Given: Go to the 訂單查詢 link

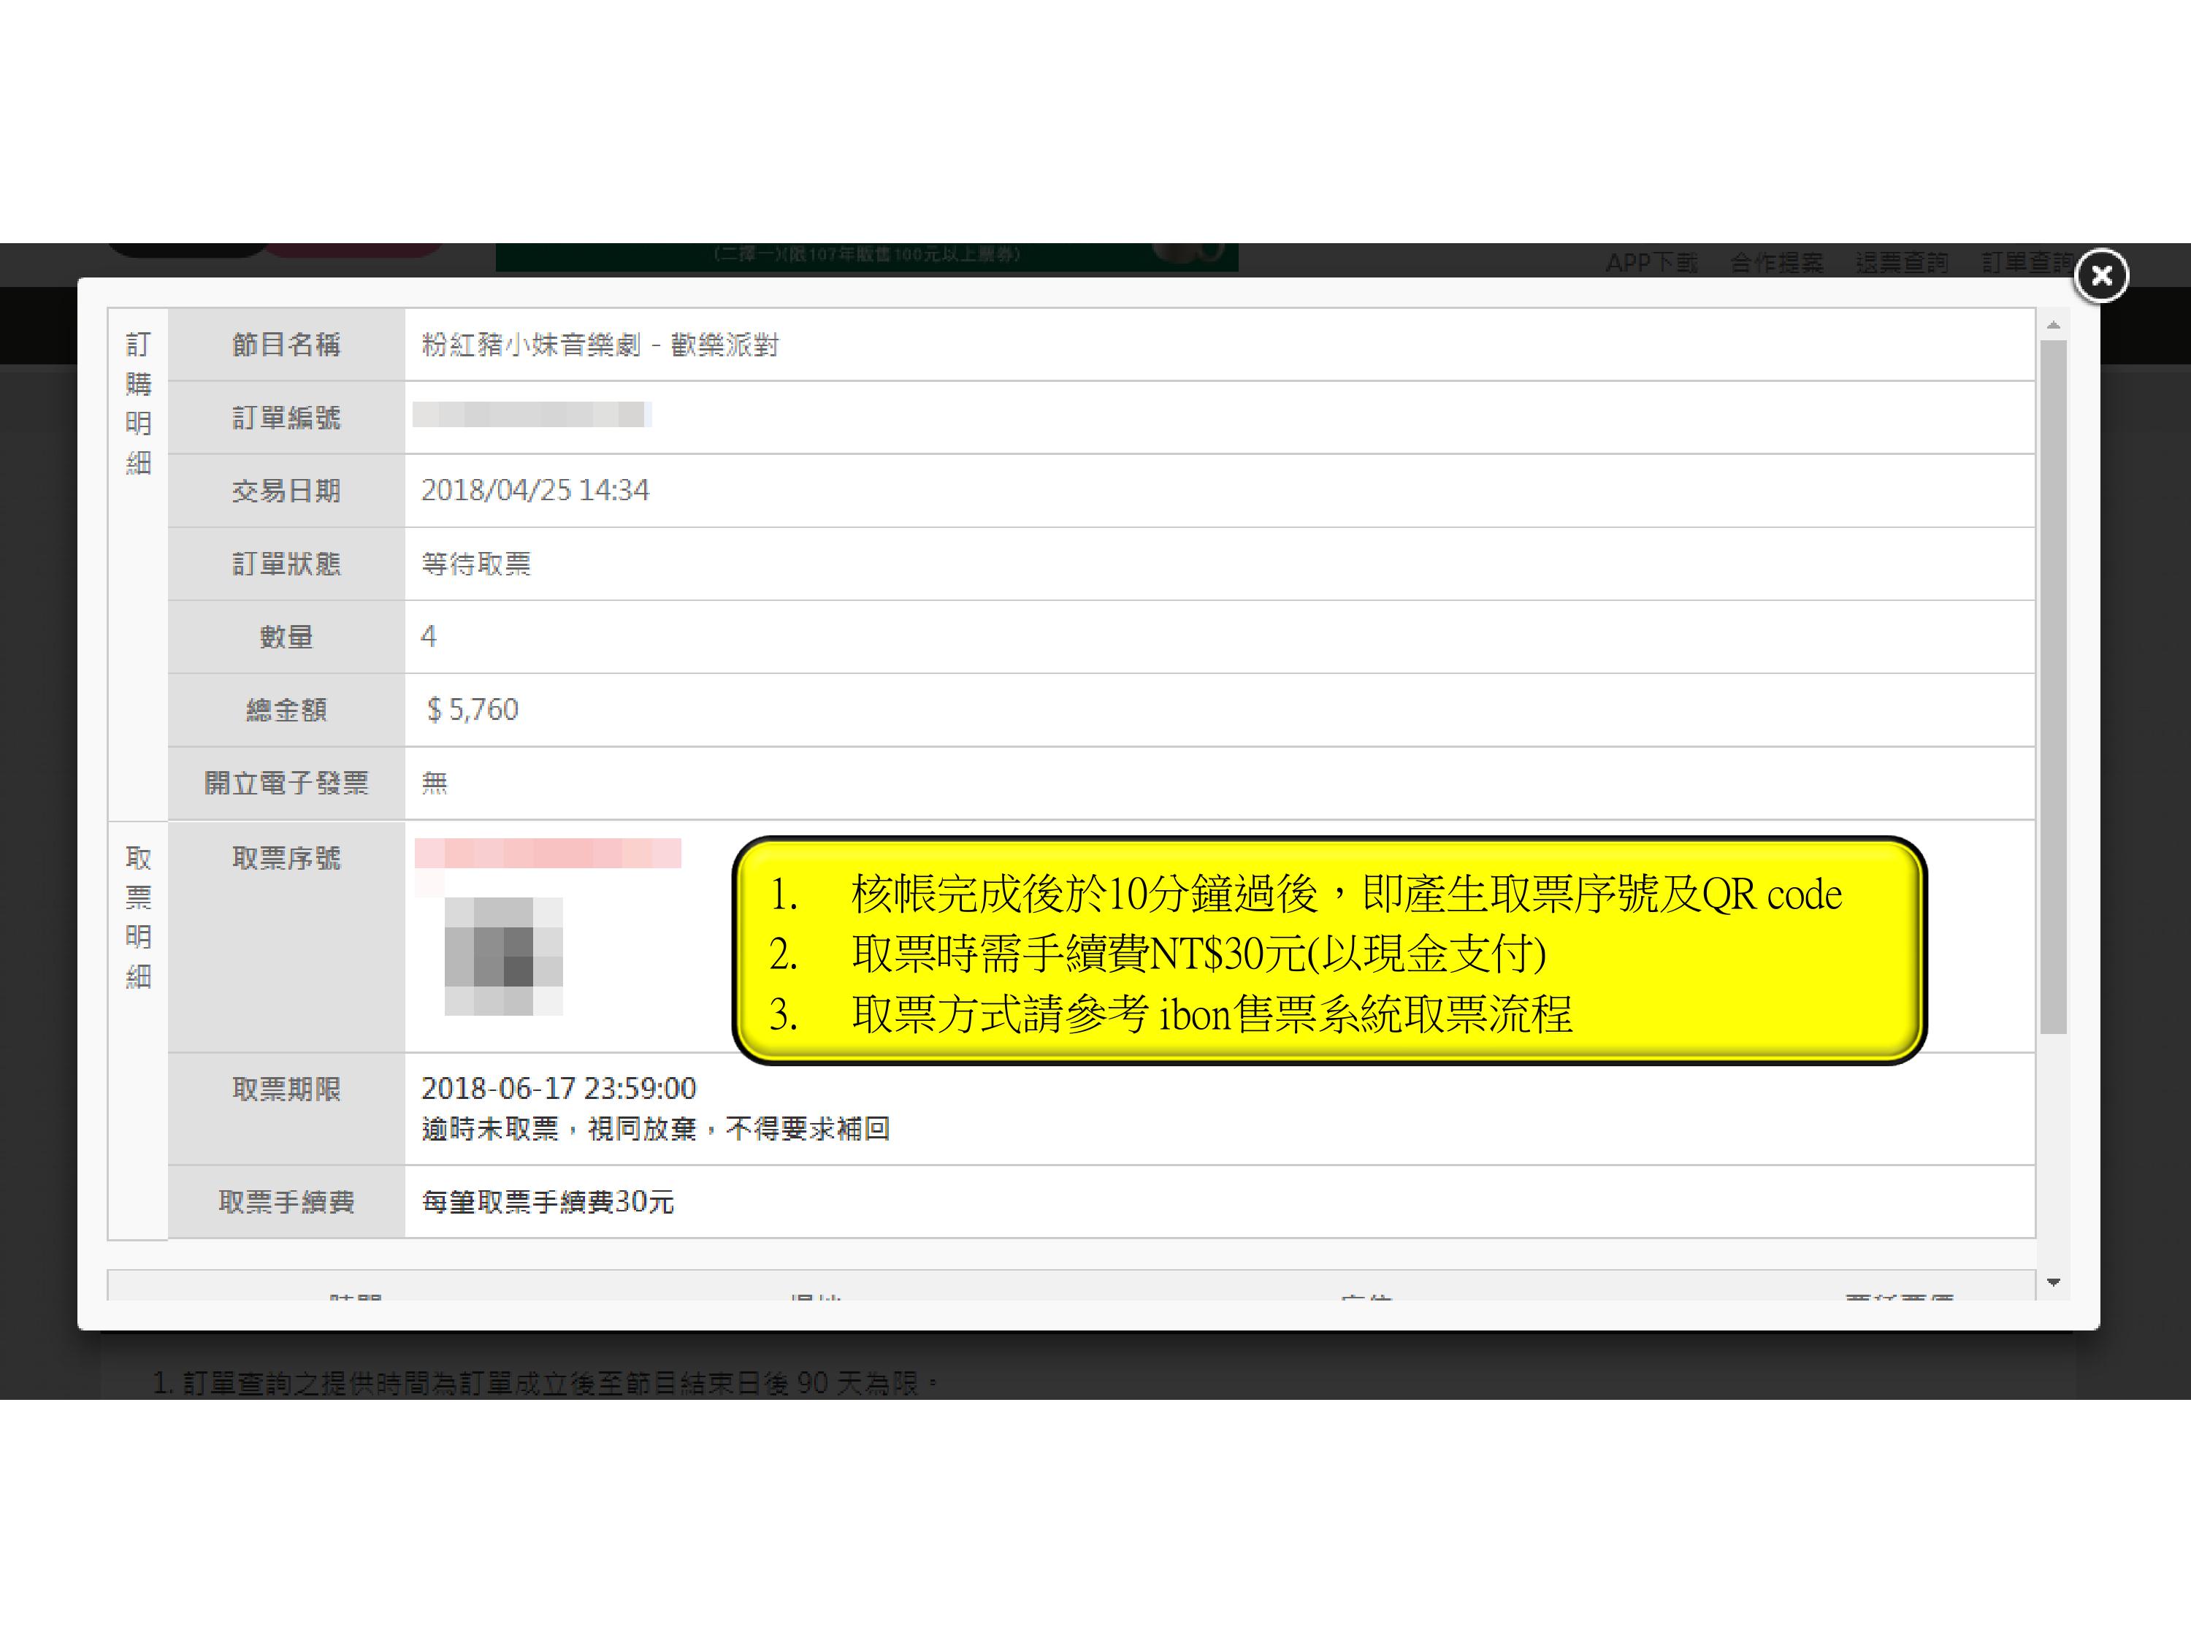Looking at the screenshot, I should [2024, 262].
